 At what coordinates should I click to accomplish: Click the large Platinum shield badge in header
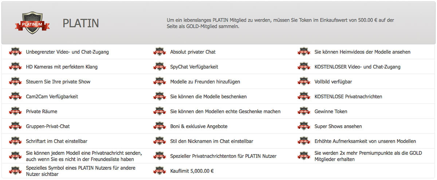pos(32,23)
